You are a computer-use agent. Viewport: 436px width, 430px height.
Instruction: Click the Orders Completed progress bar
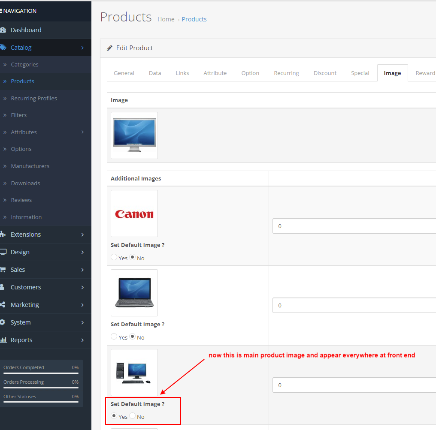tap(41, 373)
